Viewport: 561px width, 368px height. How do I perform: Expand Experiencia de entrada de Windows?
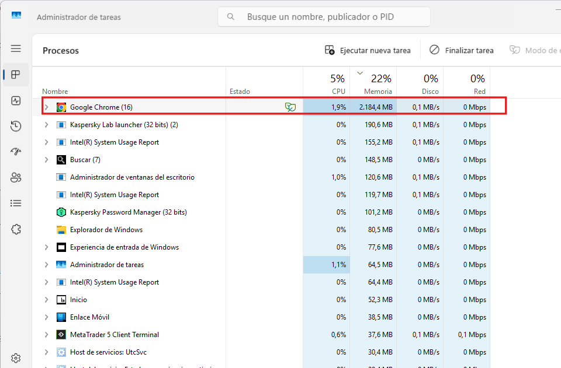tap(46, 247)
